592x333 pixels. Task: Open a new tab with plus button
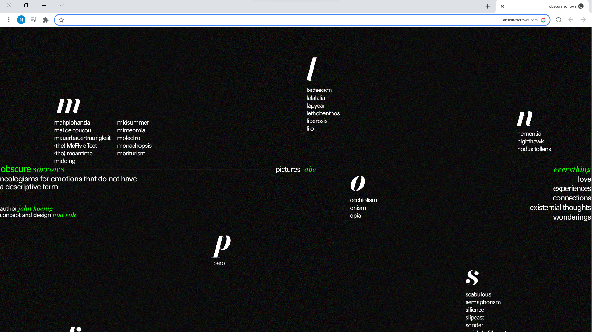[487, 6]
